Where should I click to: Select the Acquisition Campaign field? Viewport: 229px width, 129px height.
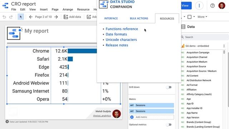coord(198,53)
